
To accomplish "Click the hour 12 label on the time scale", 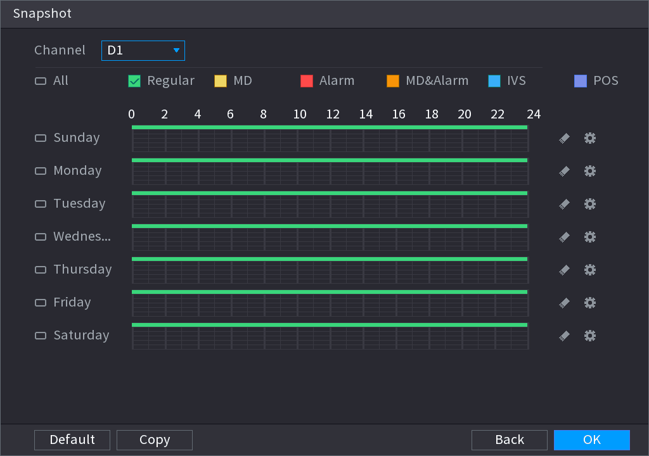I will (333, 114).
